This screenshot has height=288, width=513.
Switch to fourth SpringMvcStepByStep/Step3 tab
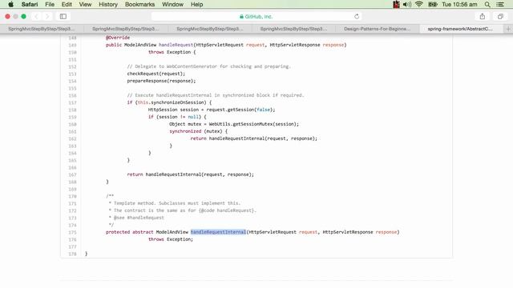(294, 29)
